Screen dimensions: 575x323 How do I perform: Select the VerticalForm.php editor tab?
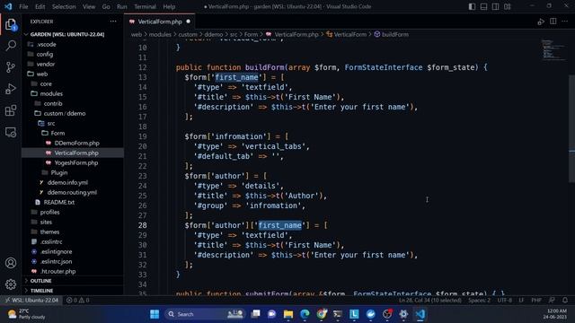[x=160, y=22]
